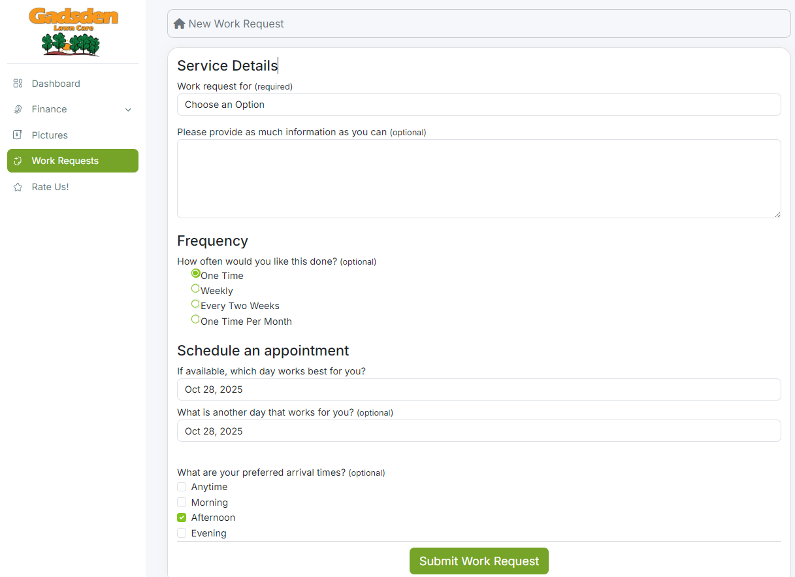
Task: Expand the Finance menu chevron
Action: [128, 109]
